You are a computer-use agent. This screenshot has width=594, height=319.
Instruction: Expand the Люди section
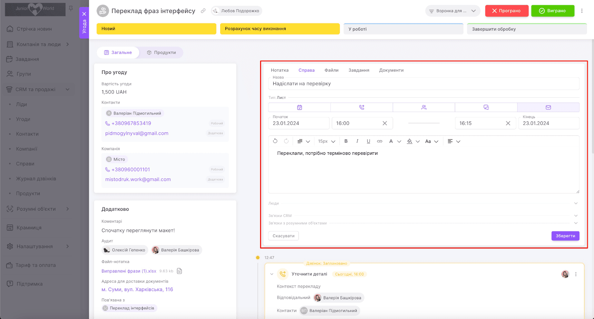click(x=423, y=204)
